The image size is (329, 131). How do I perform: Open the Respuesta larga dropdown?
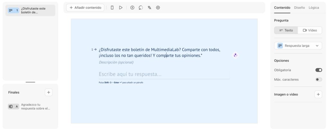(x=298, y=46)
